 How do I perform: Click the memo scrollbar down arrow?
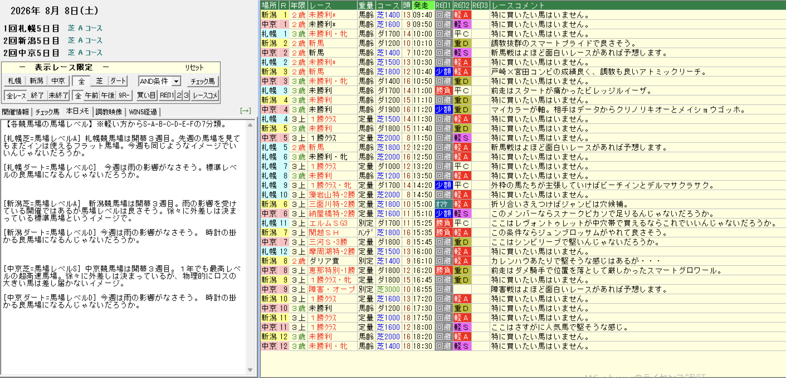pyautogui.click(x=250, y=370)
